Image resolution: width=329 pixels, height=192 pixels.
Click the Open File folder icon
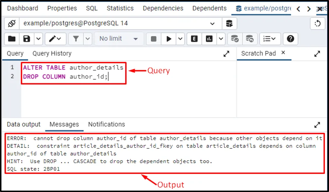[x=12, y=39]
